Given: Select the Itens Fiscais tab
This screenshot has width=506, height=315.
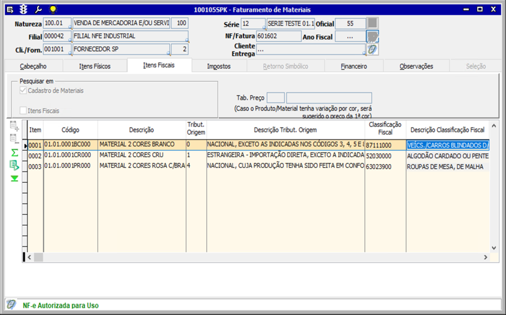Looking at the screenshot, I should coord(159,65).
